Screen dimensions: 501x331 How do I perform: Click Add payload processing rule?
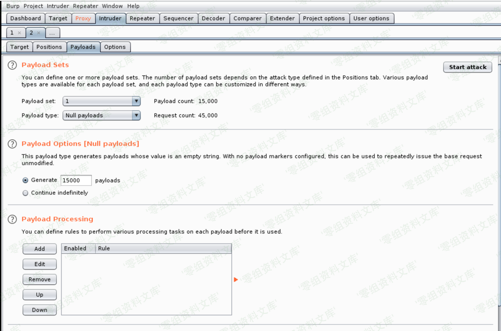(40, 249)
